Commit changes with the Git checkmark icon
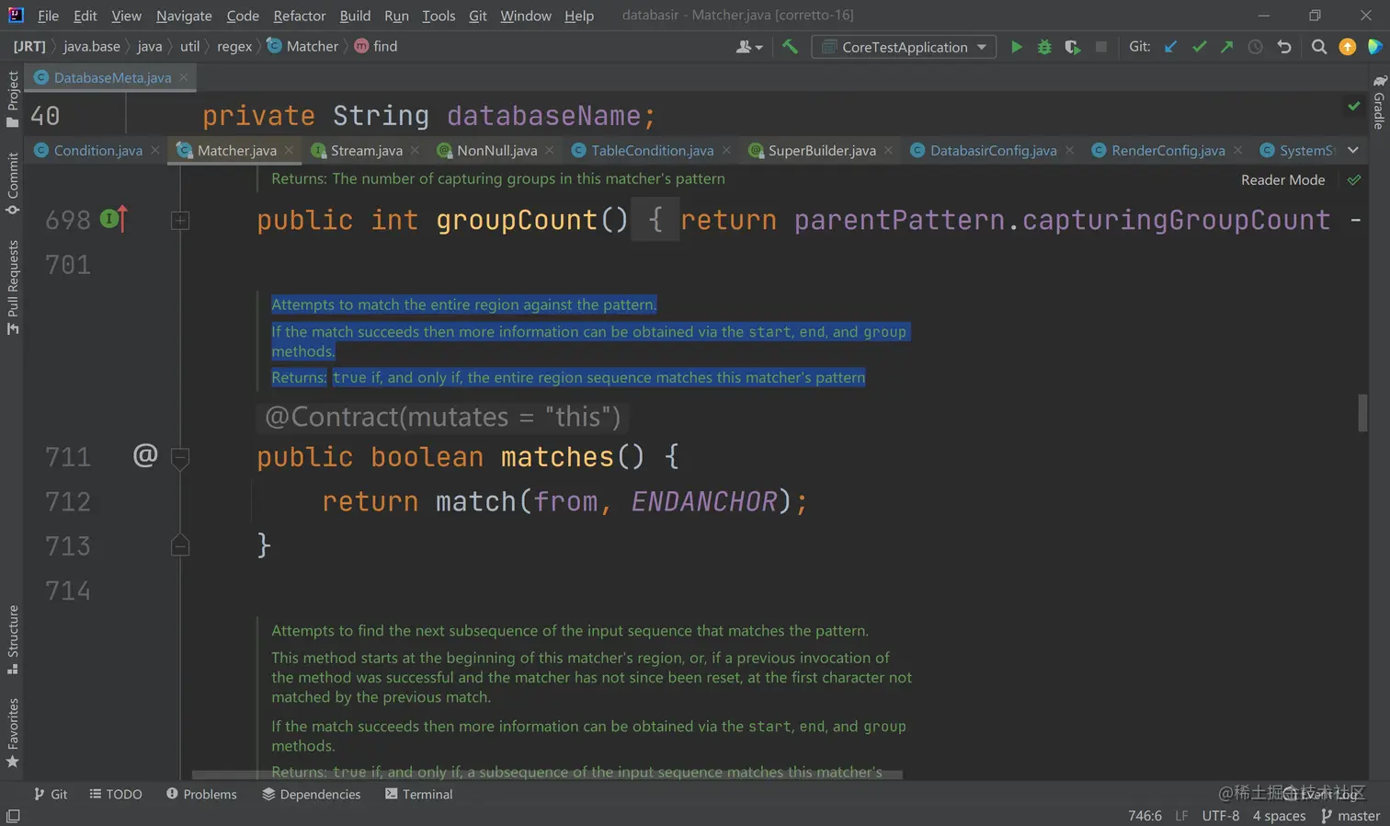The image size is (1390, 826). [x=1199, y=47]
